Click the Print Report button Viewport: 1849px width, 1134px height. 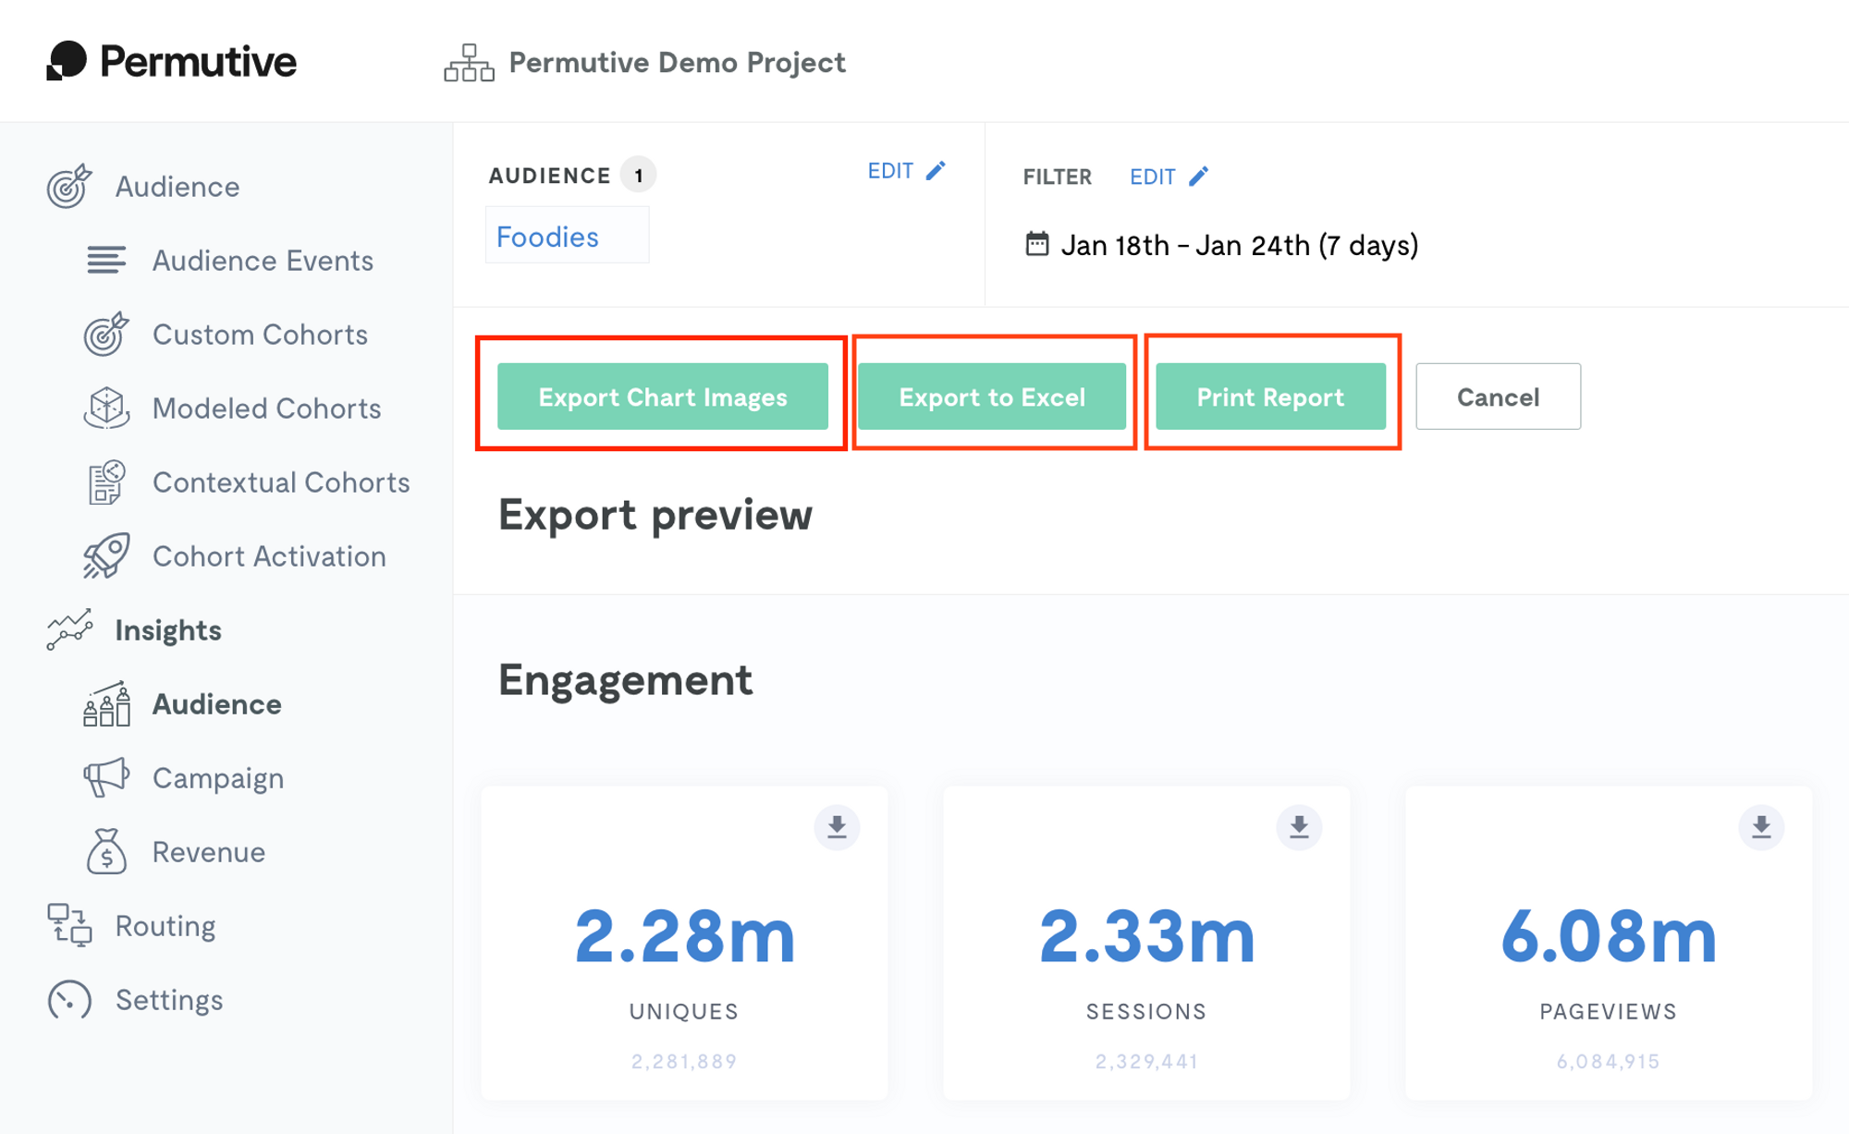click(1270, 396)
